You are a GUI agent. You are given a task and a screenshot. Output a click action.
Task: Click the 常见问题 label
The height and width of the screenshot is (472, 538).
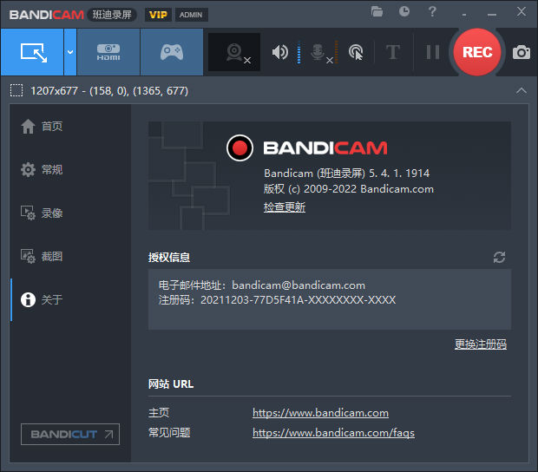[x=169, y=433]
